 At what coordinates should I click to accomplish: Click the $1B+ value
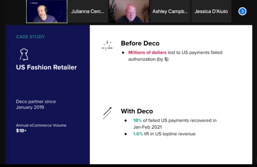pyautogui.click(x=21, y=131)
